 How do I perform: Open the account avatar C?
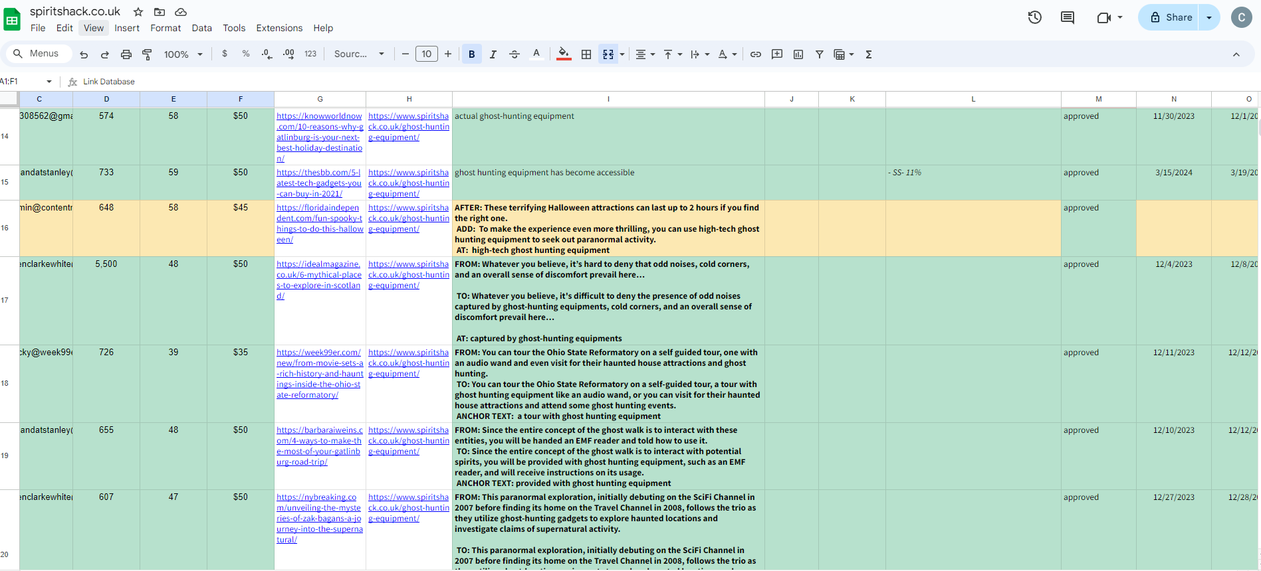click(1242, 17)
